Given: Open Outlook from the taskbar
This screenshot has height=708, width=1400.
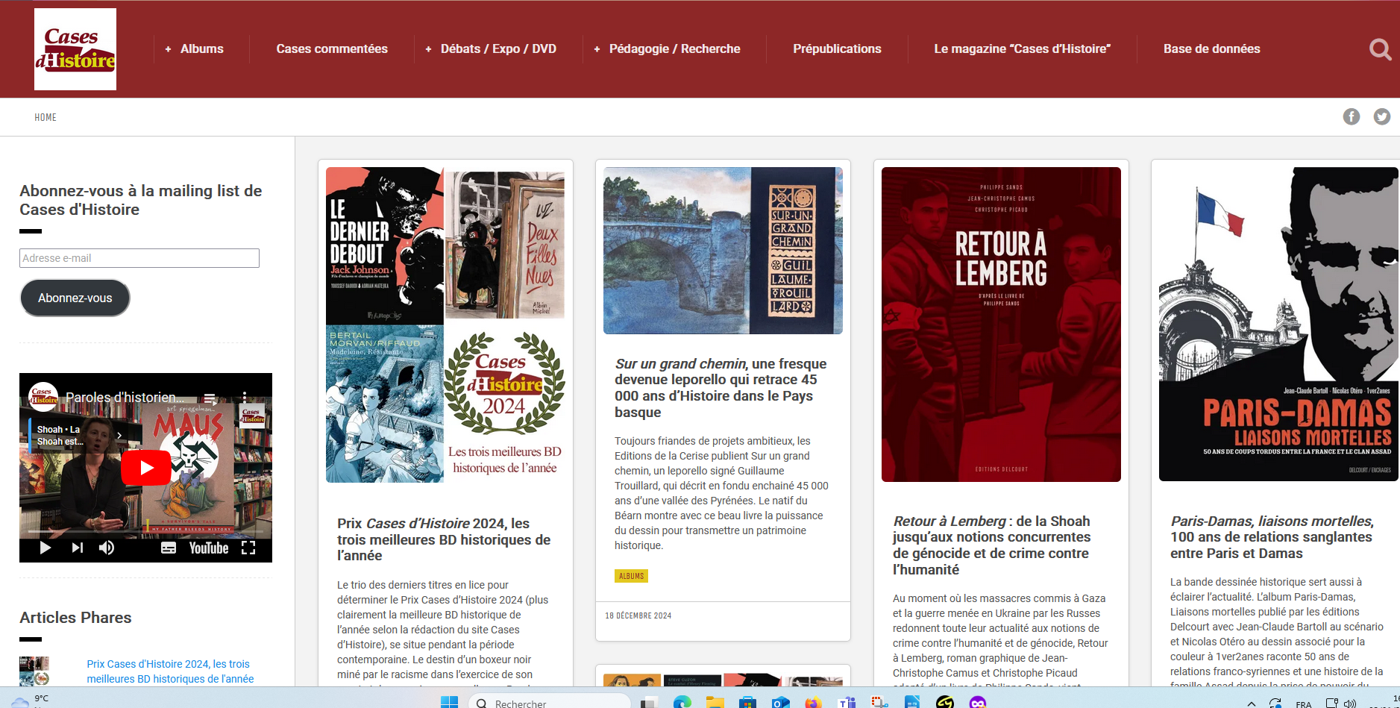Looking at the screenshot, I should point(780,703).
